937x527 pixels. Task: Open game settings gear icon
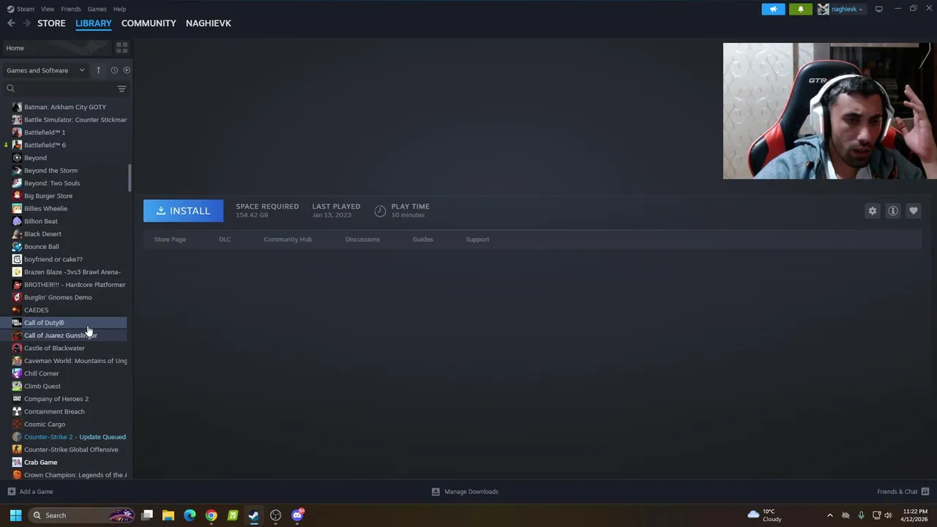873,211
